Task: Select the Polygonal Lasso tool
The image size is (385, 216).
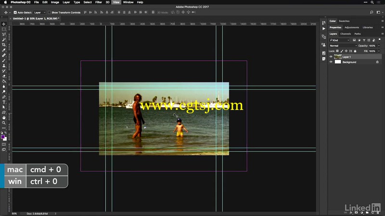Action: (4, 34)
